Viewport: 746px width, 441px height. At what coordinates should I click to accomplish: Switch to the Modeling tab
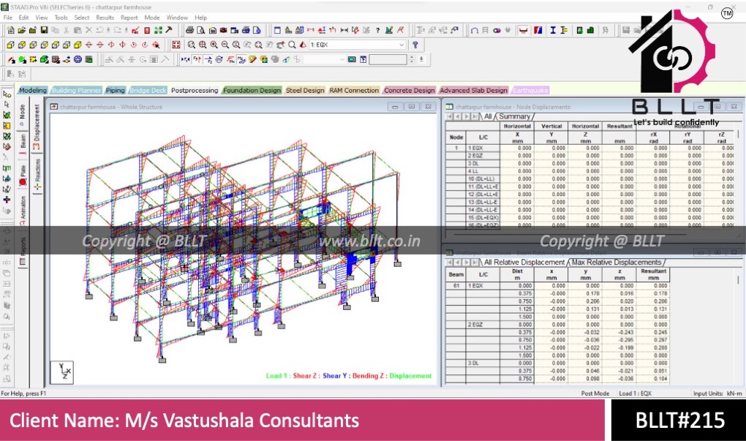(x=33, y=91)
